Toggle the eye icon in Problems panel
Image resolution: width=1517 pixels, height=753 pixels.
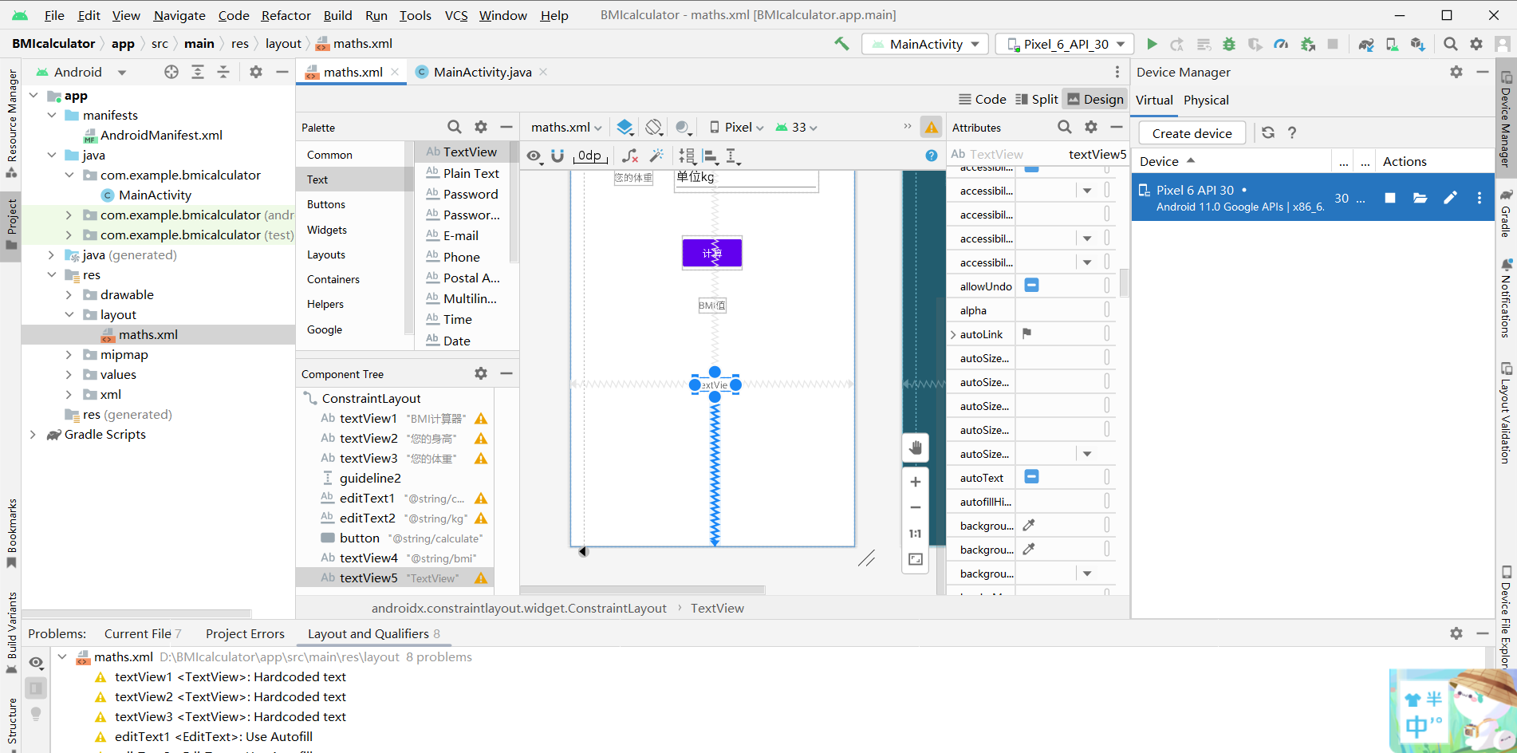pyautogui.click(x=36, y=662)
